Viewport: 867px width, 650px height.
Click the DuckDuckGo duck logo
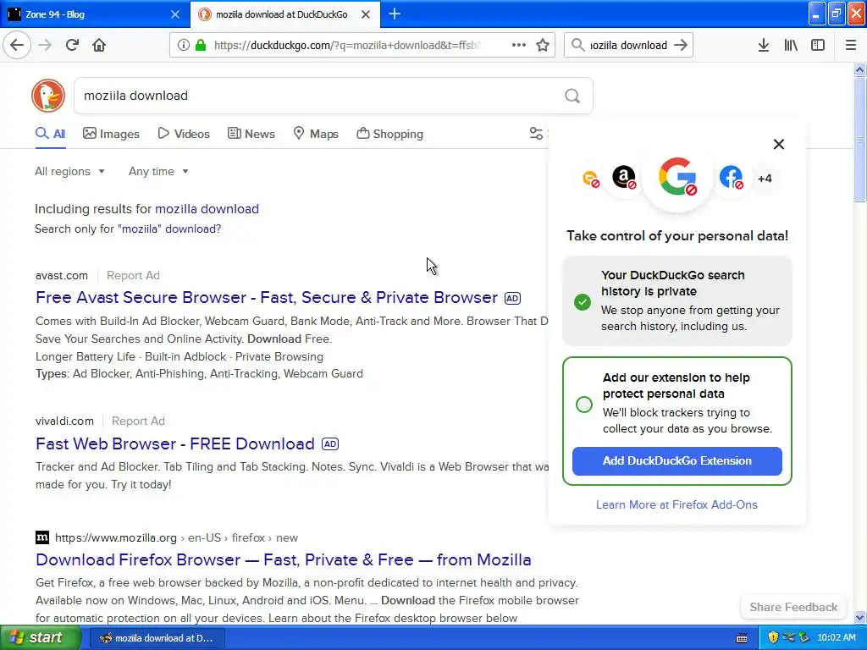coord(48,96)
